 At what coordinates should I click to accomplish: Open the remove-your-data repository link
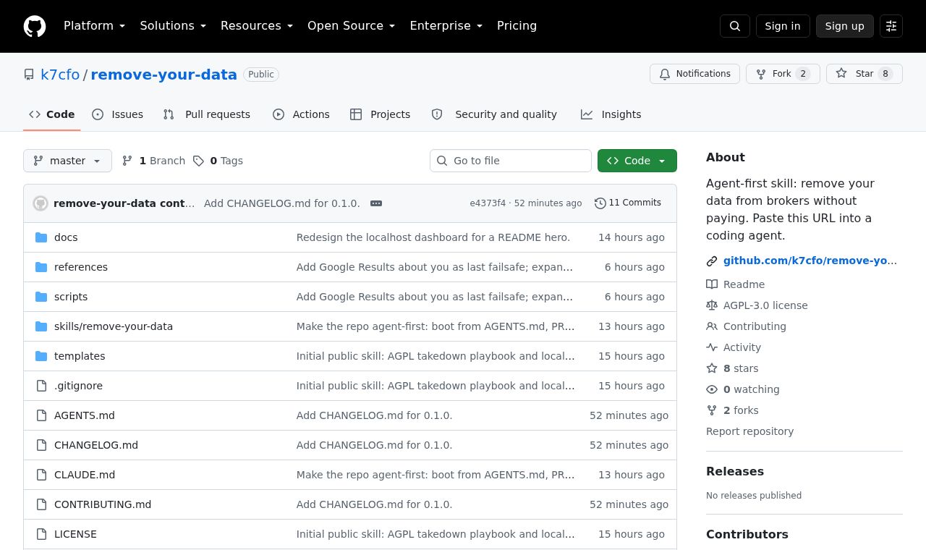click(x=163, y=75)
